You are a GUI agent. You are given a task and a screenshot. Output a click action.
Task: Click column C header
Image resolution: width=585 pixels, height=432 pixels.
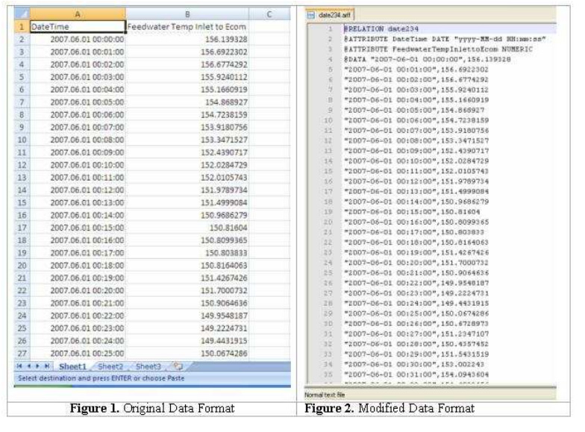[x=269, y=14]
